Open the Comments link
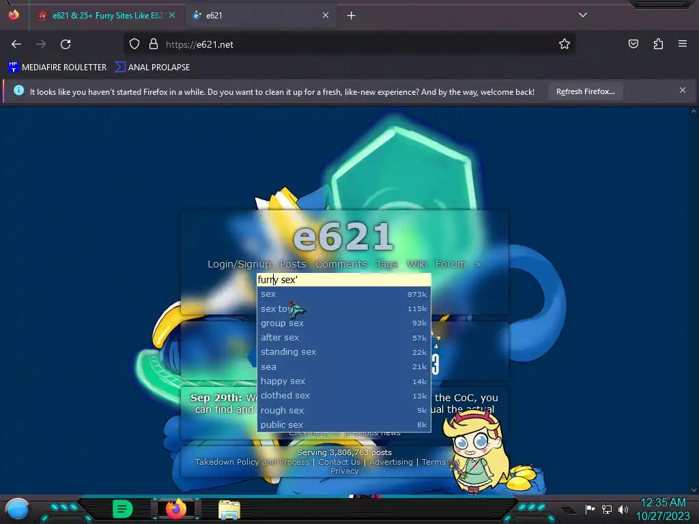The width and height of the screenshot is (699, 524). pyautogui.click(x=341, y=264)
